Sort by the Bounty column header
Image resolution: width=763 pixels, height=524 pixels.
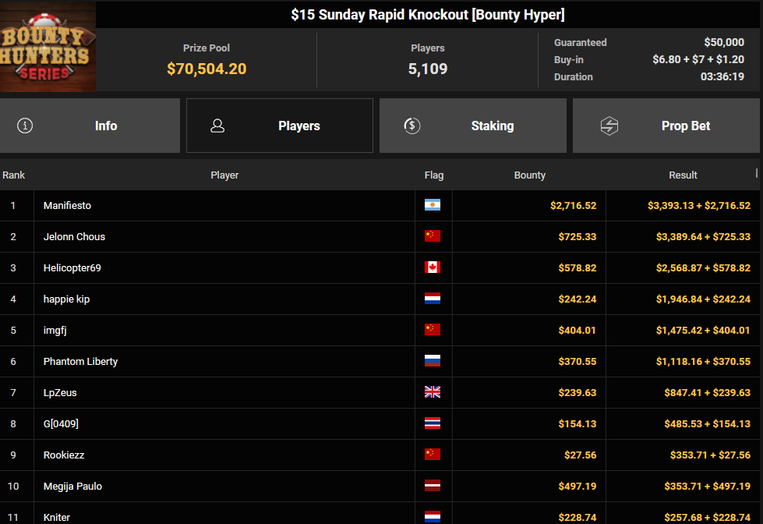point(529,175)
